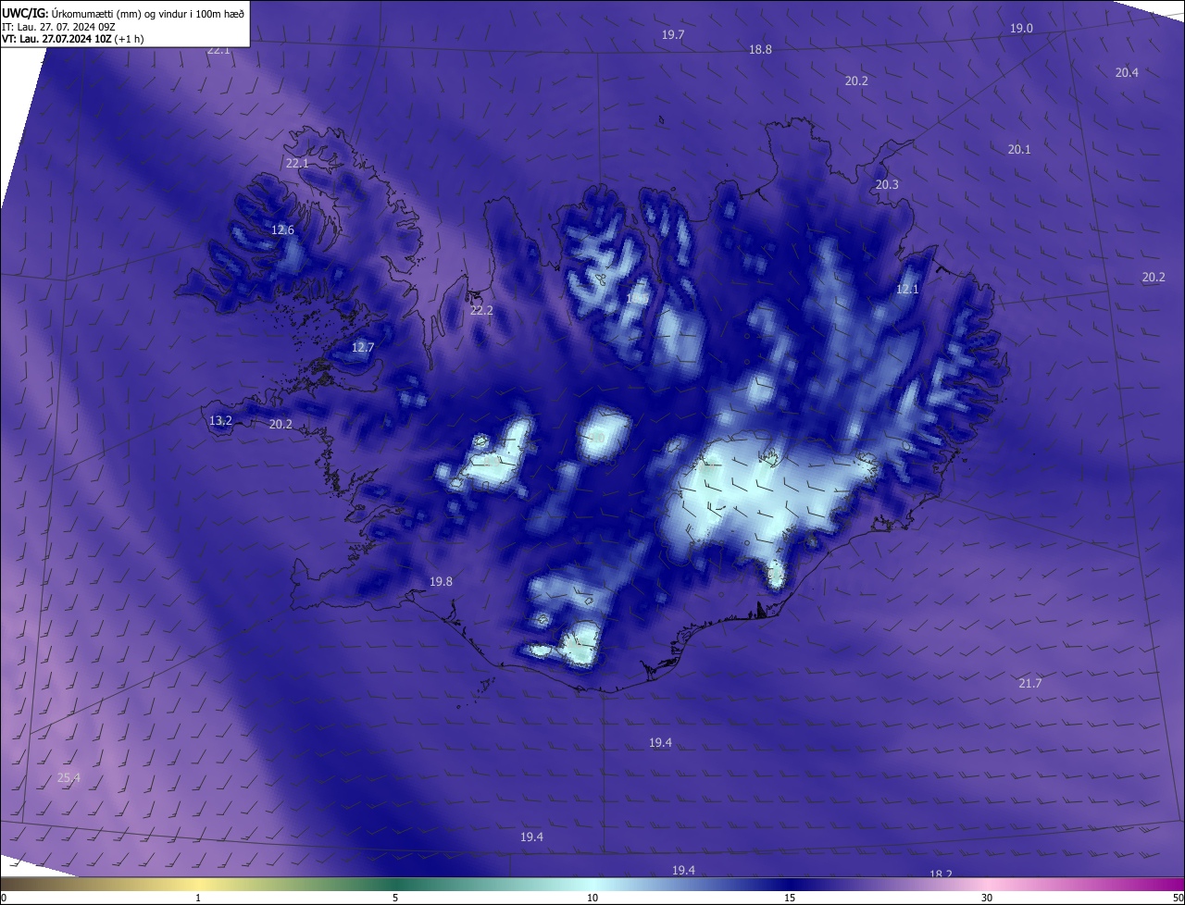This screenshot has height=905, width=1185.
Task: Click the 13.2 value label
Action: tap(220, 421)
